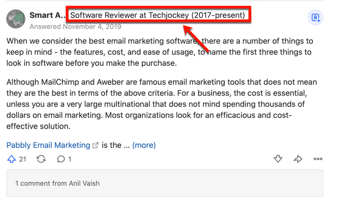Click the add-to-profile icon in the top corner

click(315, 17)
